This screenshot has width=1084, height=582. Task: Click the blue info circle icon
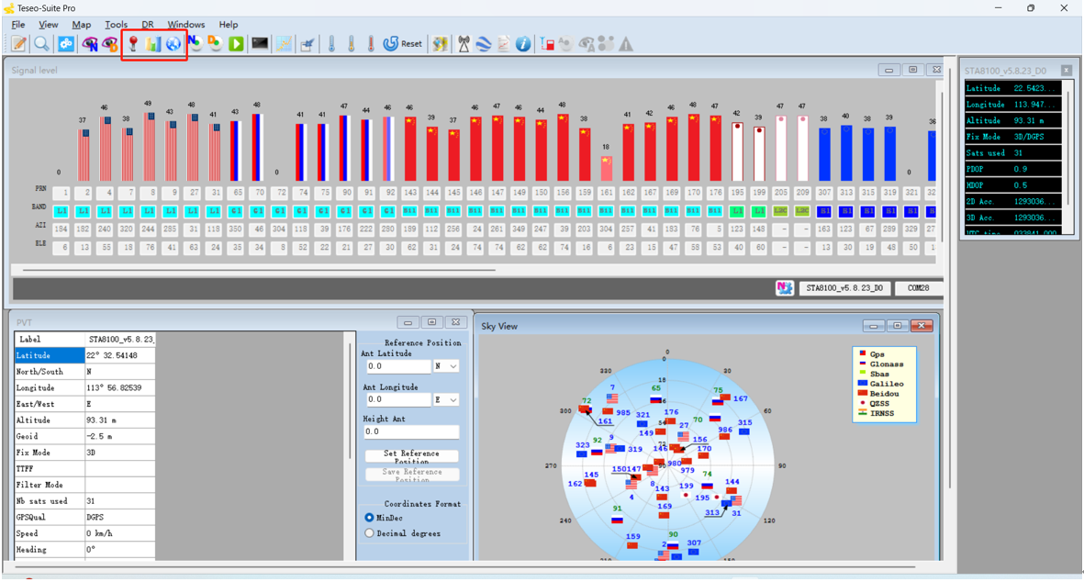point(523,44)
